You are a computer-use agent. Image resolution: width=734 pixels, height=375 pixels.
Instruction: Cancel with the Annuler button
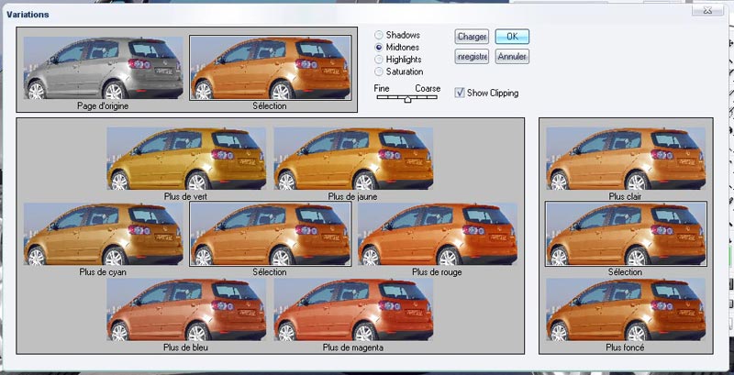tap(512, 57)
